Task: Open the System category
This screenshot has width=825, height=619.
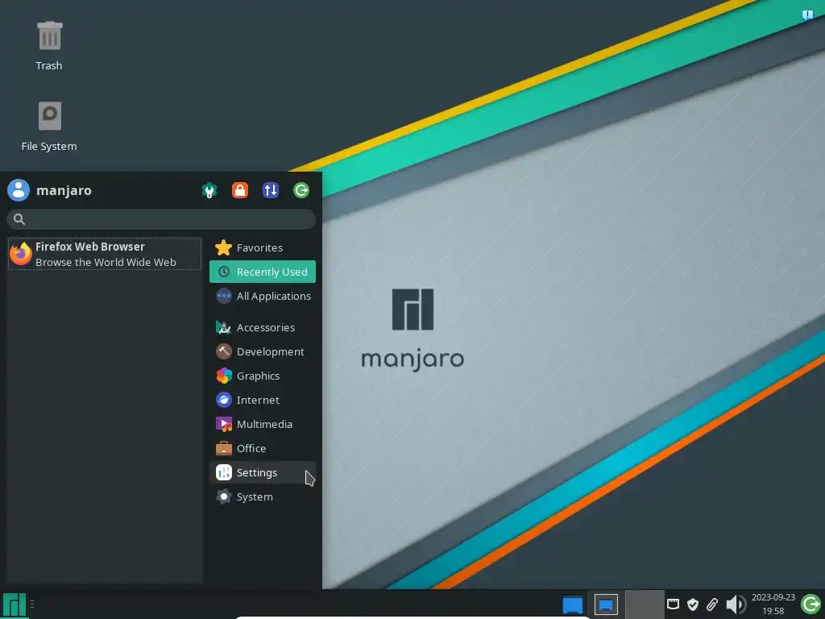Action: [263, 496]
